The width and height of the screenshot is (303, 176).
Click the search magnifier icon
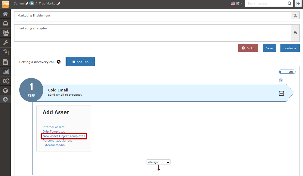[x=289, y=4]
